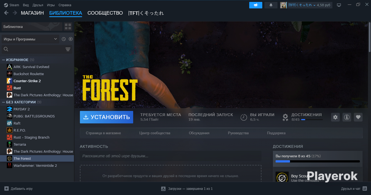The image size is (371, 195).
Task: Click the PAYDAY 2 game icon
Action: pos(10,109)
